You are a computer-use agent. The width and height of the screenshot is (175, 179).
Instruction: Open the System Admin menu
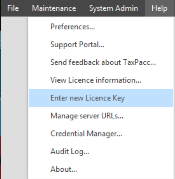click(x=113, y=8)
